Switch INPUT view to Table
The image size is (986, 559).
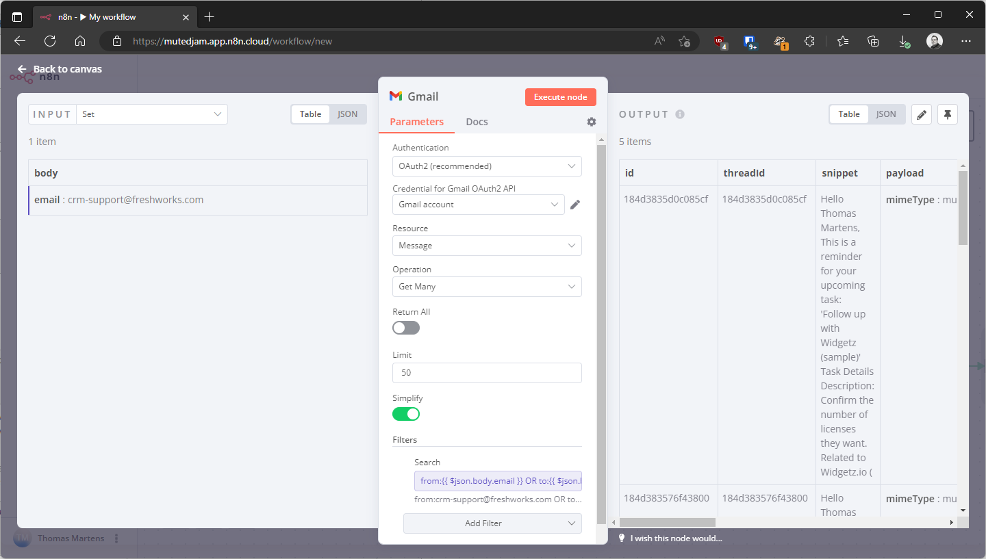310,114
